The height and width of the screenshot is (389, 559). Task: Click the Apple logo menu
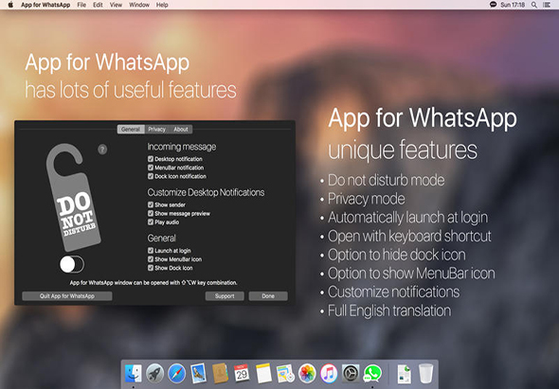pos(10,5)
